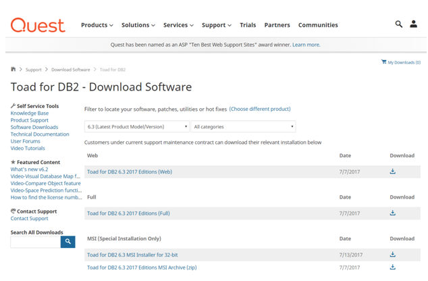Go to Download Software breadcrumb

pyautogui.click(x=71, y=70)
